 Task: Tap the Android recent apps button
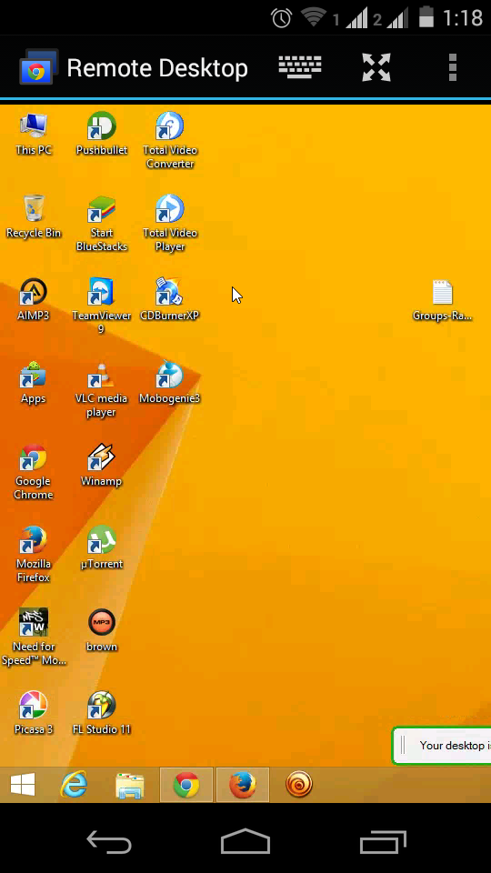383,842
